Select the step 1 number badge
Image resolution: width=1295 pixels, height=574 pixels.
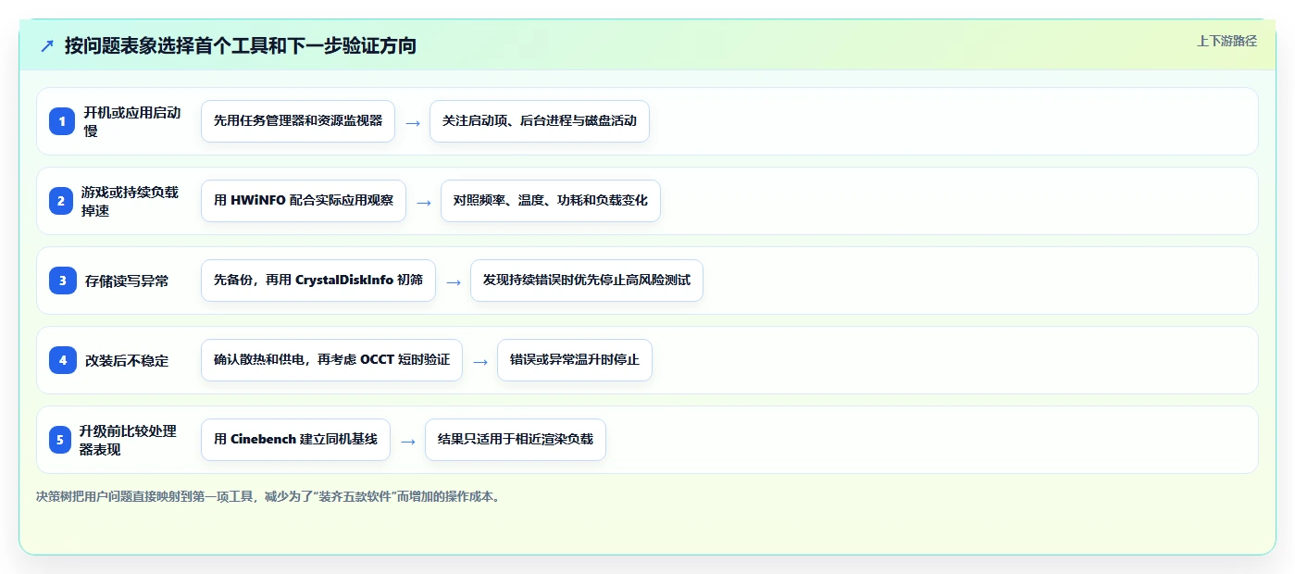62,121
